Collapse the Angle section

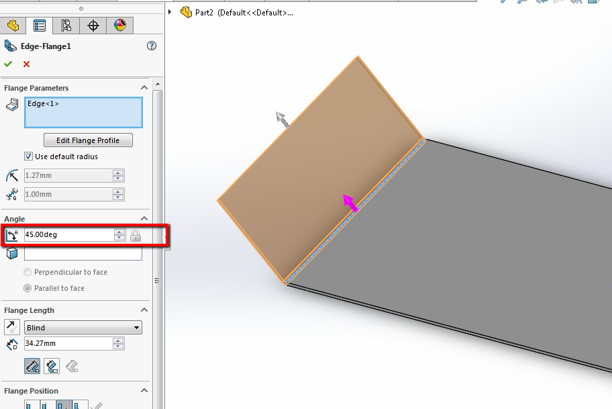pos(144,218)
